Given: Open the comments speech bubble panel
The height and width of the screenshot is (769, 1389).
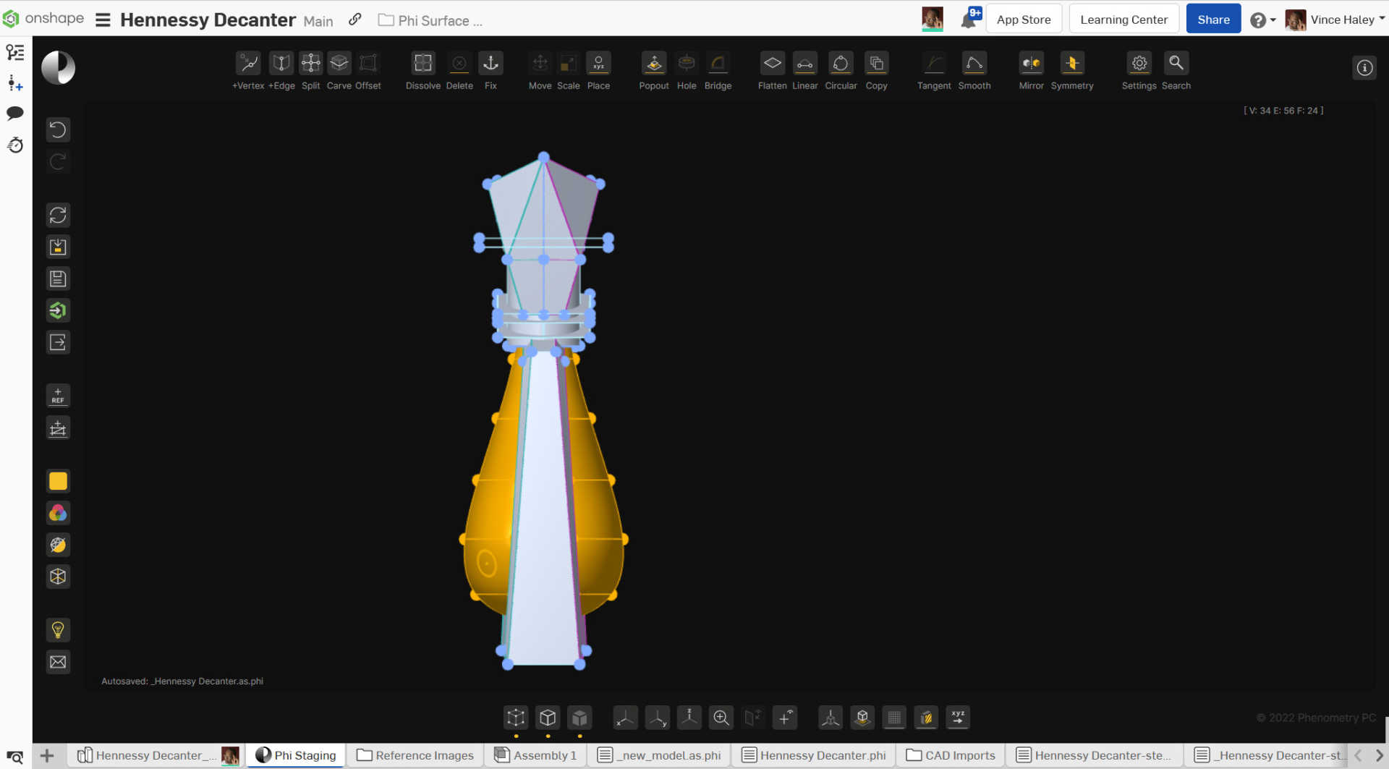Looking at the screenshot, I should (15, 114).
